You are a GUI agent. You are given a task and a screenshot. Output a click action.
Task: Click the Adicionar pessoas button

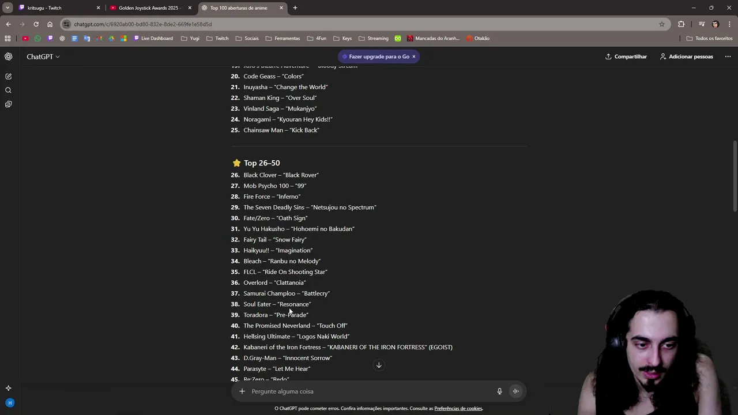coord(686,56)
